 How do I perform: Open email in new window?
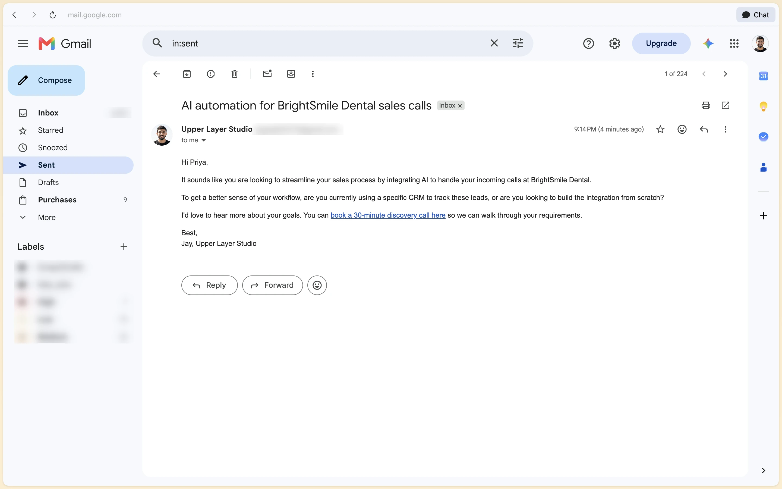click(726, 105)
